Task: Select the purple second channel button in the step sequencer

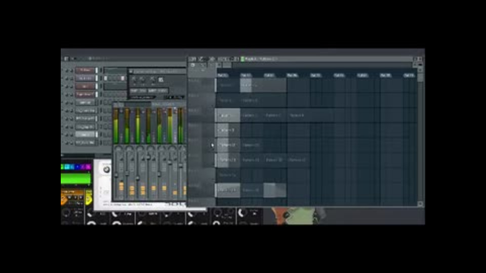Action: click(x=85, y=78)
